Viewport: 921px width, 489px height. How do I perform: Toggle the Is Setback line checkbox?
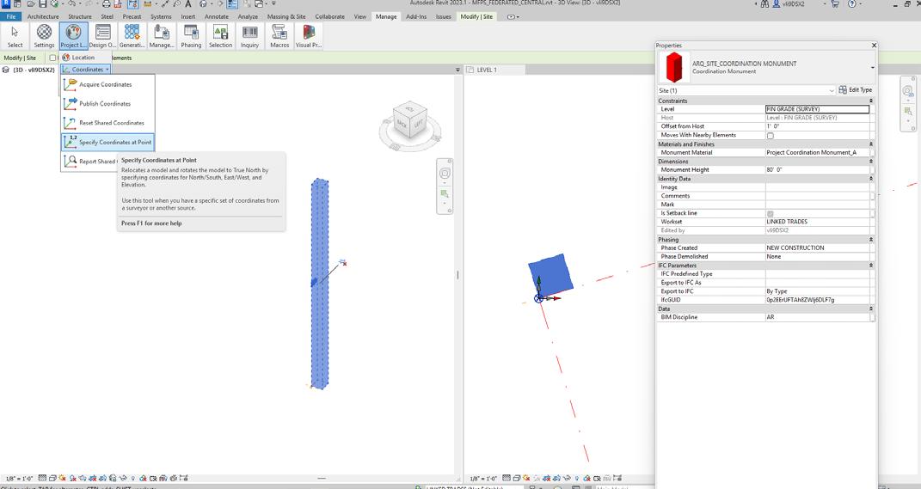770,214
